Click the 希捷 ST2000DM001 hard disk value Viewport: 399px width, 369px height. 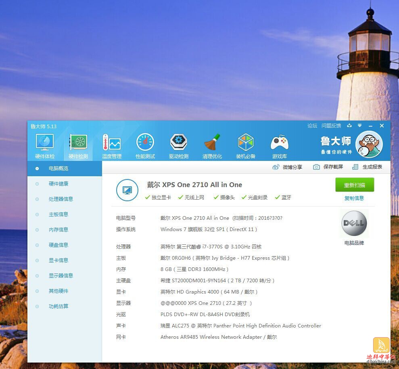(x=217, y=281)
